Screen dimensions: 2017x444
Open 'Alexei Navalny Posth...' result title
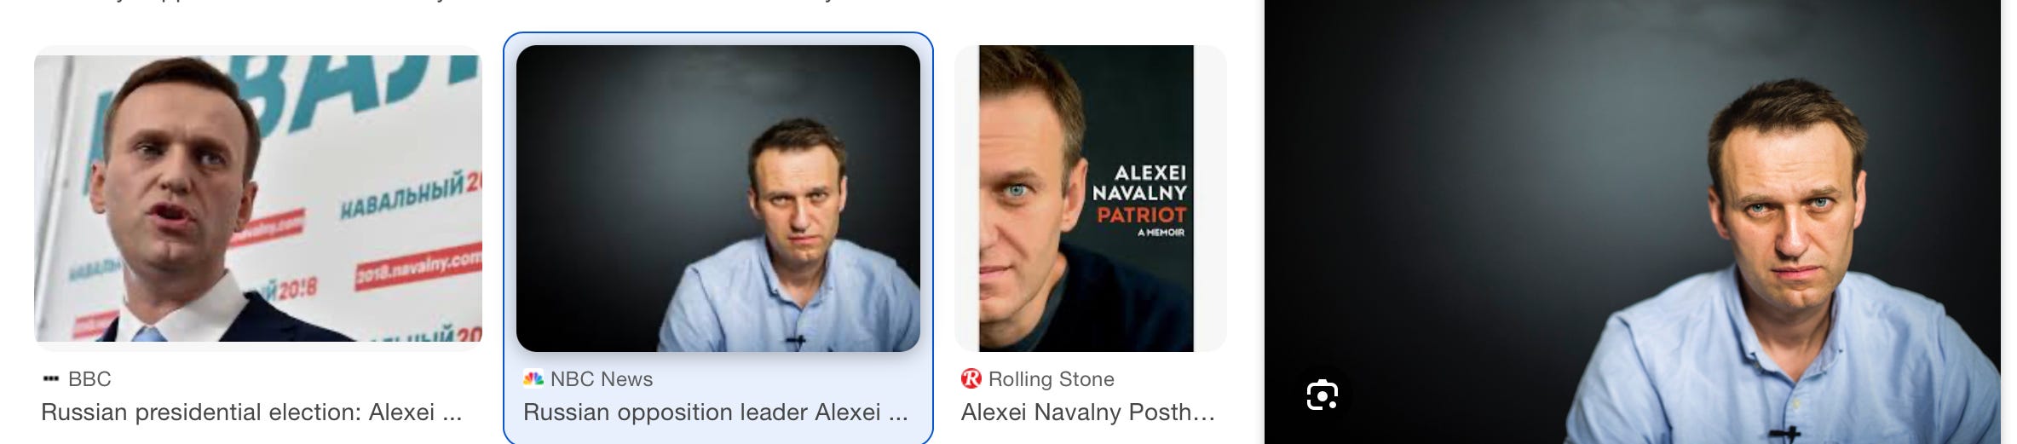(1088, 412)
